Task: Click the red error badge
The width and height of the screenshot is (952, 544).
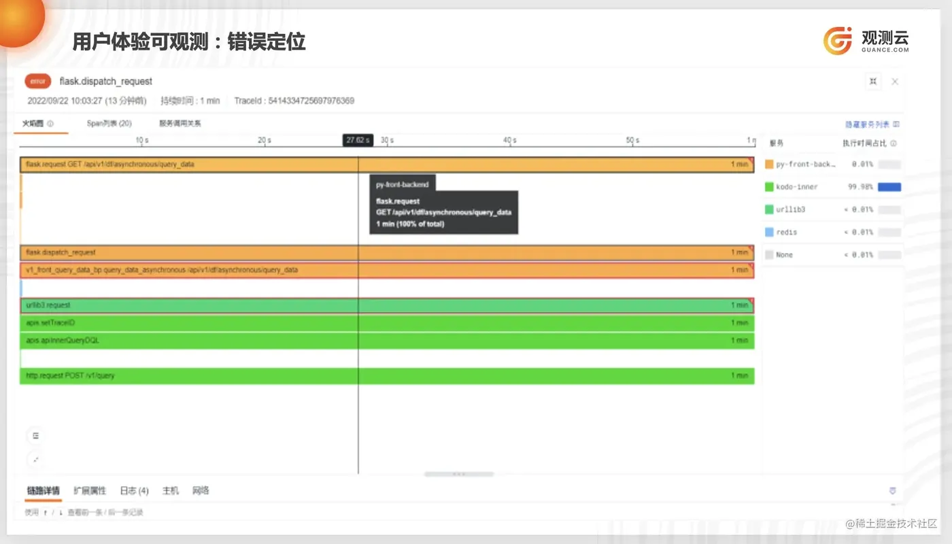Action: pyautogui.click(x=38, y=82)
